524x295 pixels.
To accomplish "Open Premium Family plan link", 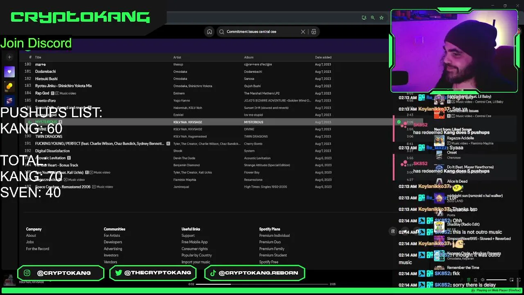I will [x=272, y=249].
